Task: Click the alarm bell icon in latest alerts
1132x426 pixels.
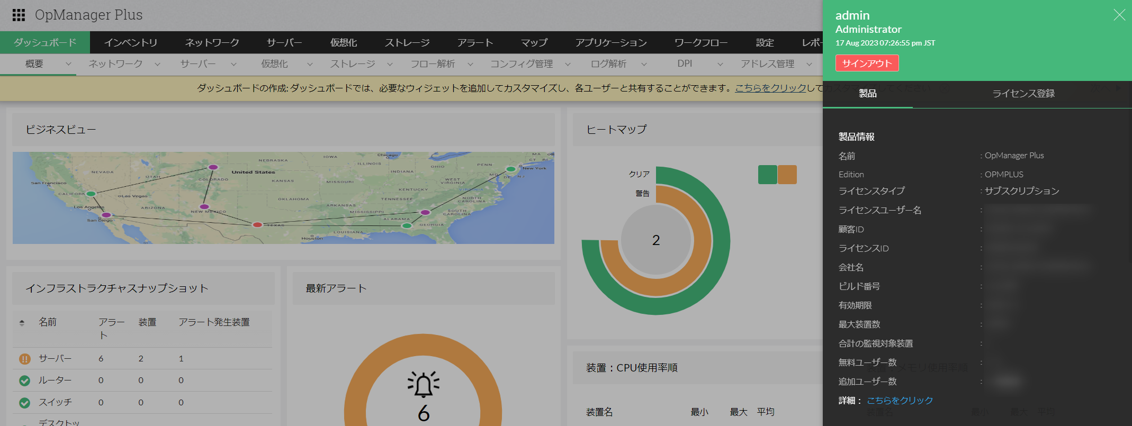Action: pos(423,385)
